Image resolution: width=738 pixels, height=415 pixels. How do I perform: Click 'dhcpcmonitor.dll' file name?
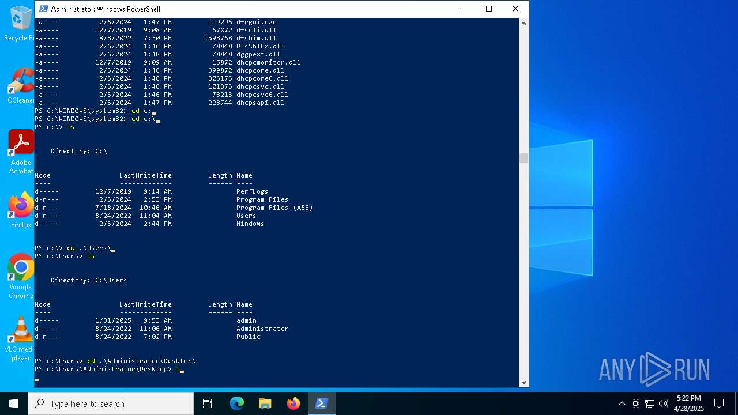click(x=268, y=62)
